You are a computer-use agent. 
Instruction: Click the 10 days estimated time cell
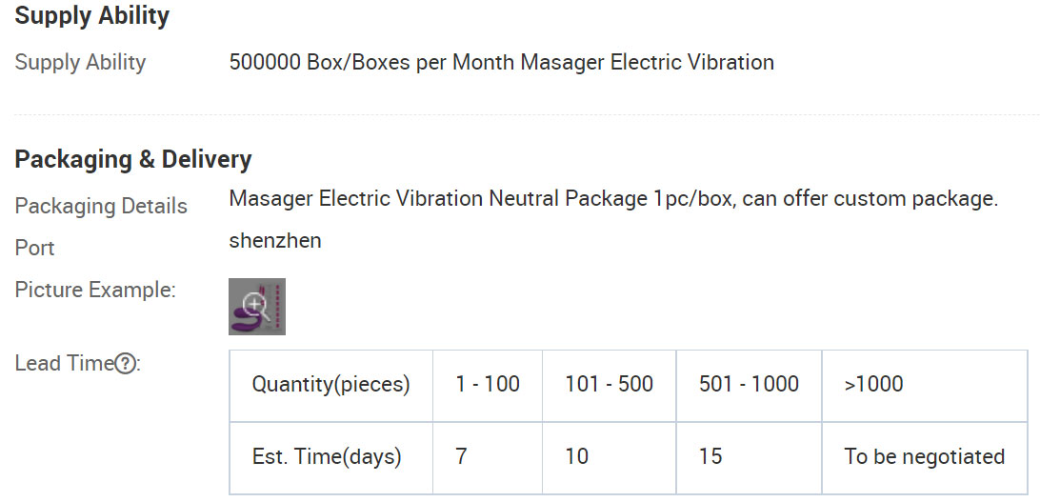[x=609, y=457]
